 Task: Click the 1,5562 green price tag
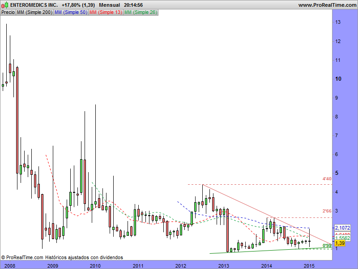coord(342,238)
